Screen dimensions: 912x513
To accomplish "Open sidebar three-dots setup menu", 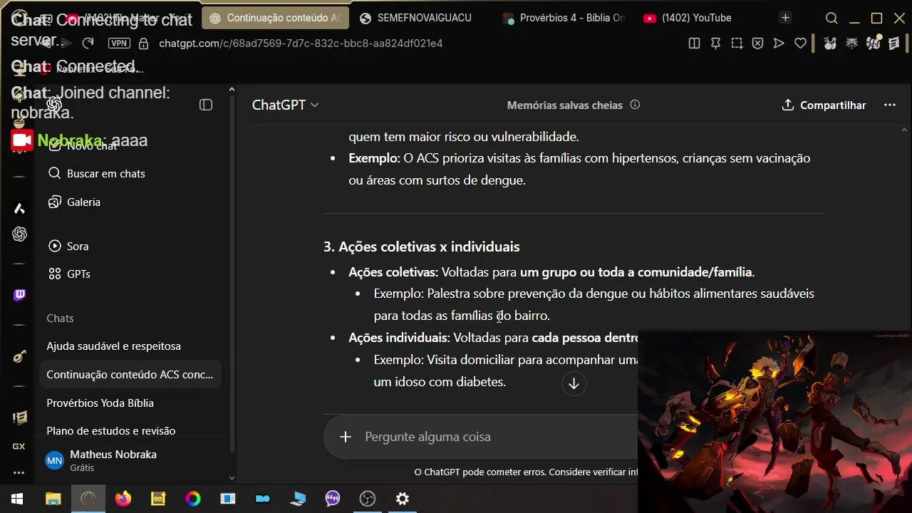I will pos(19,472).
